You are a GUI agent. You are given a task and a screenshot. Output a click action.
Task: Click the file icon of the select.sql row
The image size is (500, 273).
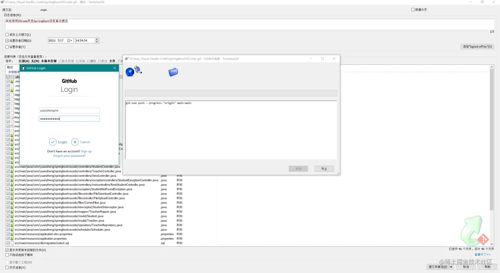tap(12, 243)
